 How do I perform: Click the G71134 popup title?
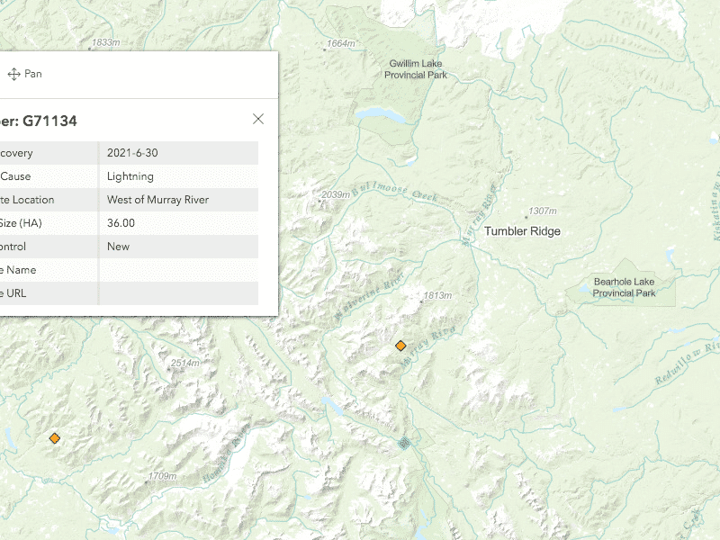tap(39, 120)
